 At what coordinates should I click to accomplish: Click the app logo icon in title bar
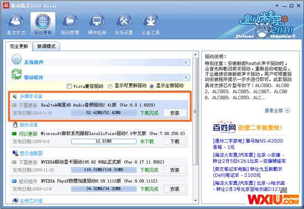click(x=6, y=5)
